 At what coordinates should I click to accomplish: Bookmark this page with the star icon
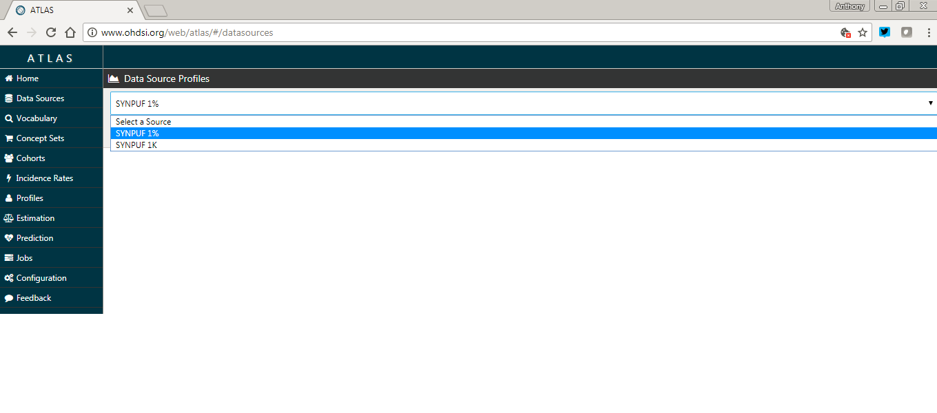863,32
